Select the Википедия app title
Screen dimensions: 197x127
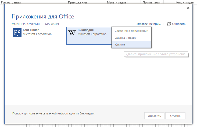85,30
